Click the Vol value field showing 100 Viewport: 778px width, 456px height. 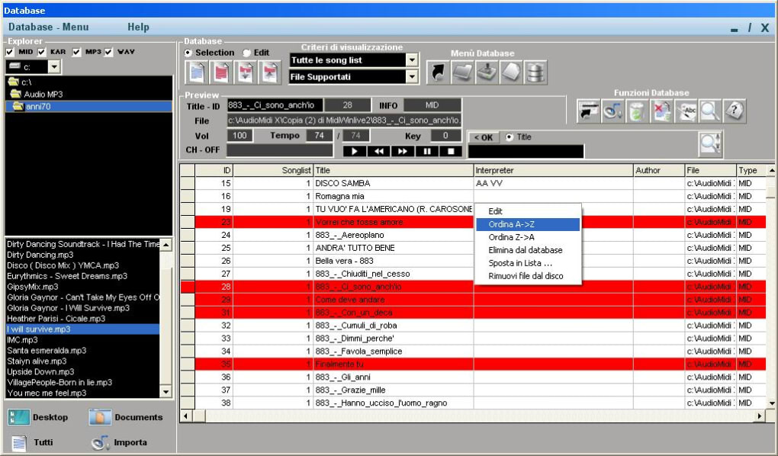point(240,136)
